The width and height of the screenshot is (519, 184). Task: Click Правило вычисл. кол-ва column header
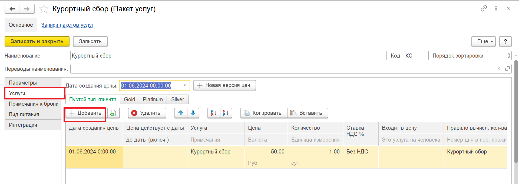coord(475,128)
